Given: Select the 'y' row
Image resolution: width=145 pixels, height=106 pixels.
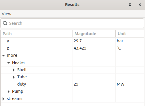Looking at the screenshot, I should pyautogui.click(x=72, y=41).
